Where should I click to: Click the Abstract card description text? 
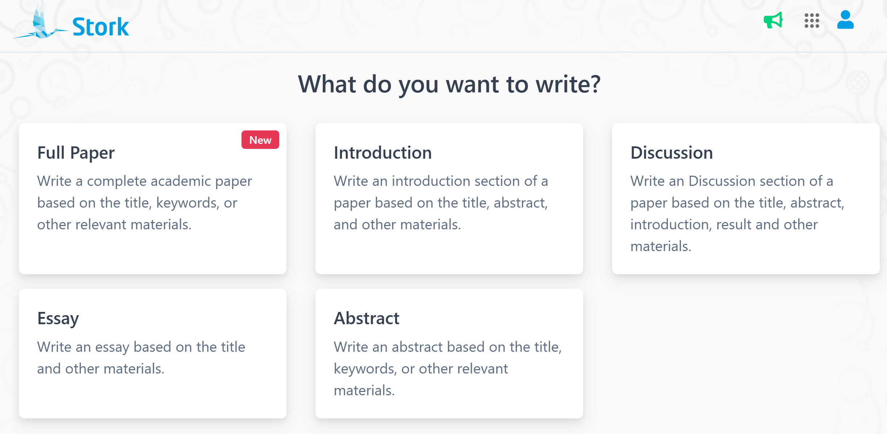coord(447,368)
